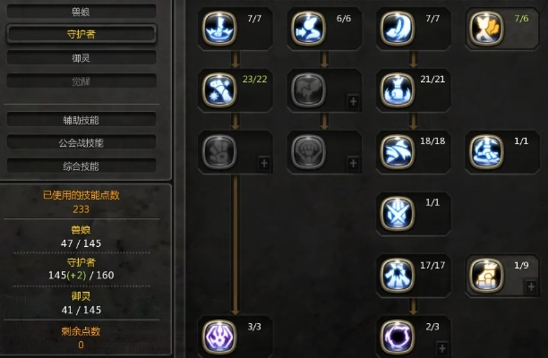Click the golden skill icon showing 1/9
This screenshot has width=548, height=358.
486,275
